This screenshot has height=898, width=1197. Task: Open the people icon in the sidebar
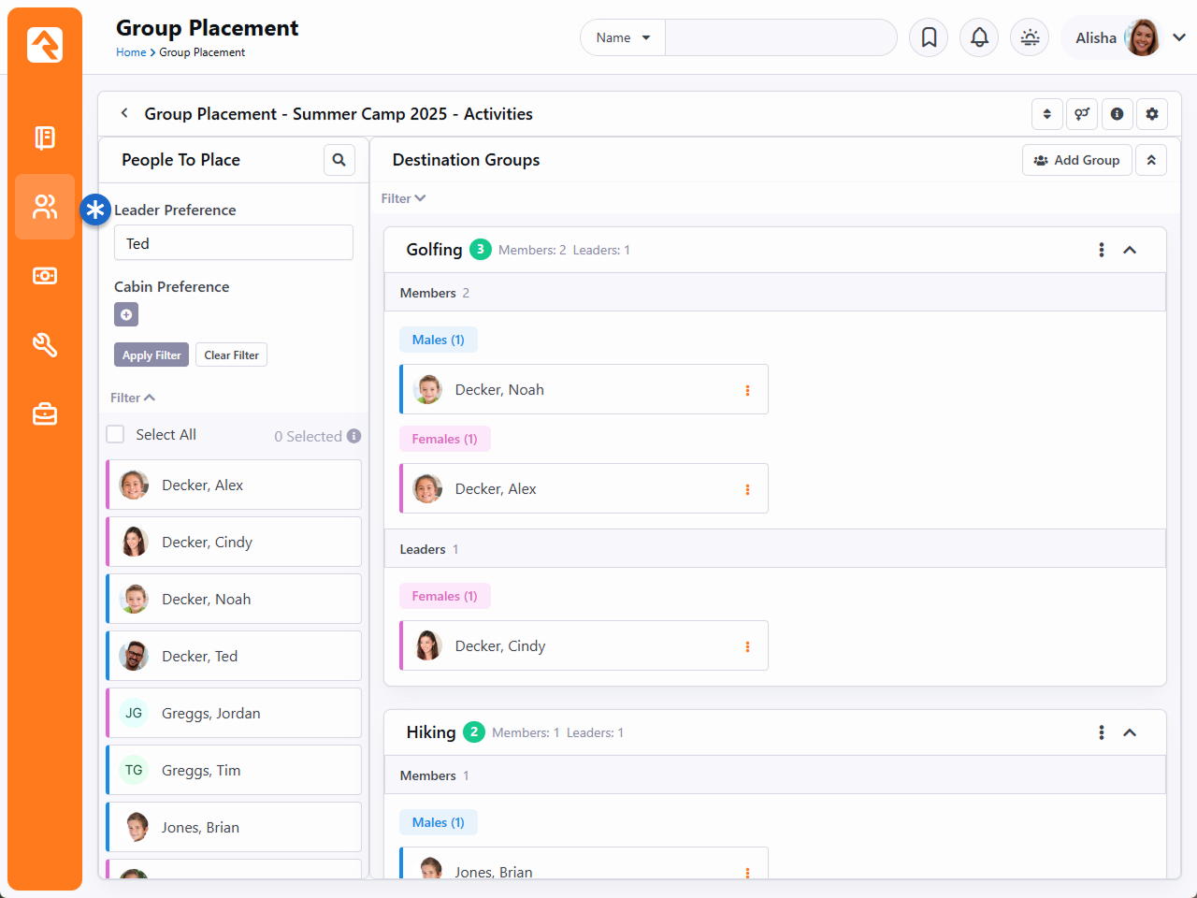(x=45, y=207)
